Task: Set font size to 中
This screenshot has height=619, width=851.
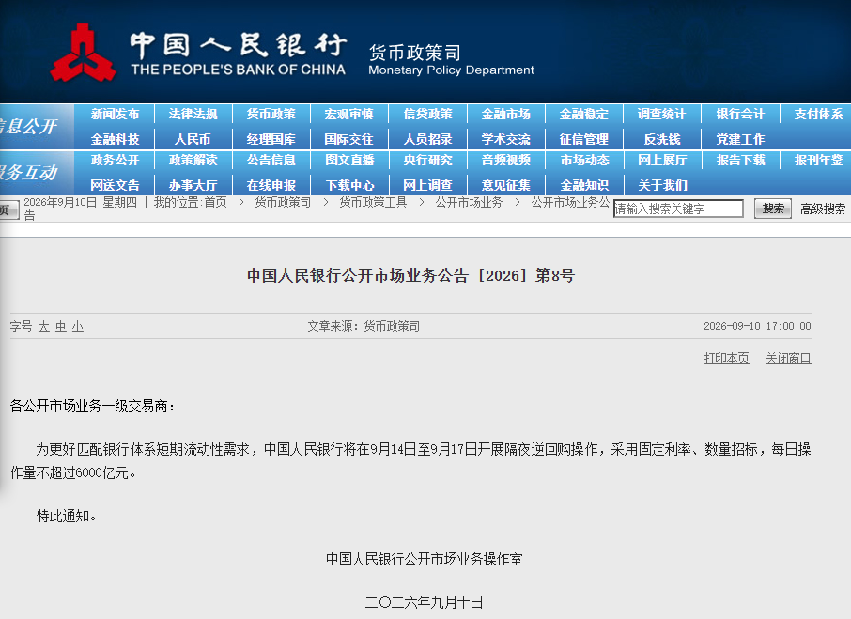Action: (x=61, y=326)
